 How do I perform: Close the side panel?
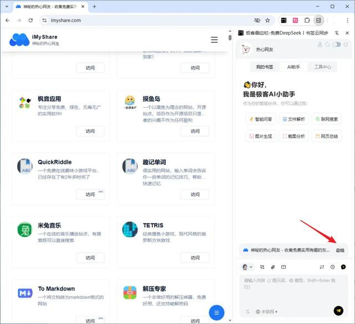point(347,33)
